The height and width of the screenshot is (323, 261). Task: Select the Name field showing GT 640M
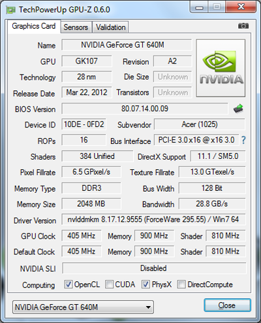tap(127, 45)
